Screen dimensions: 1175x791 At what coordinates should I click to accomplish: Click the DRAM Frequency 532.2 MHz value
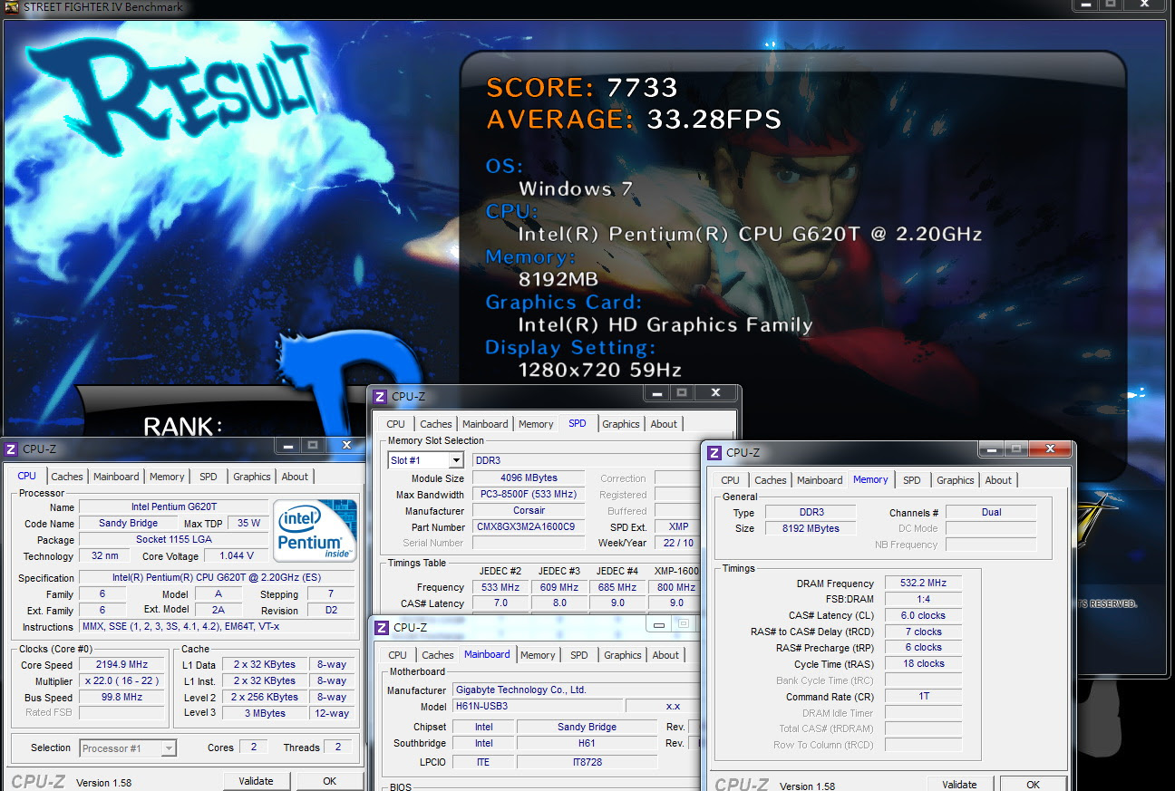click(x=923, y=584)
